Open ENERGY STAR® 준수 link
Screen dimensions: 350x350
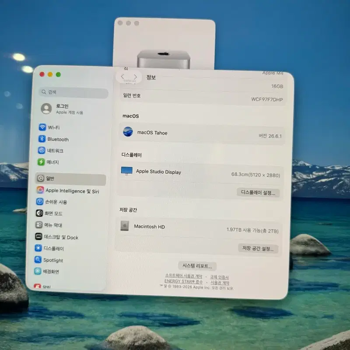pos(183,281)
